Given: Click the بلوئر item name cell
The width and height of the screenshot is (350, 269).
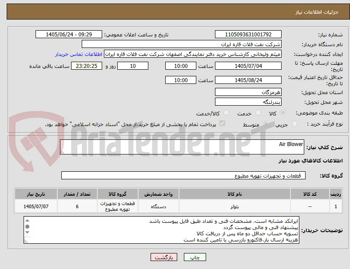Looking at the screenshot, I should pyautogui.click(x=235, y=206).
